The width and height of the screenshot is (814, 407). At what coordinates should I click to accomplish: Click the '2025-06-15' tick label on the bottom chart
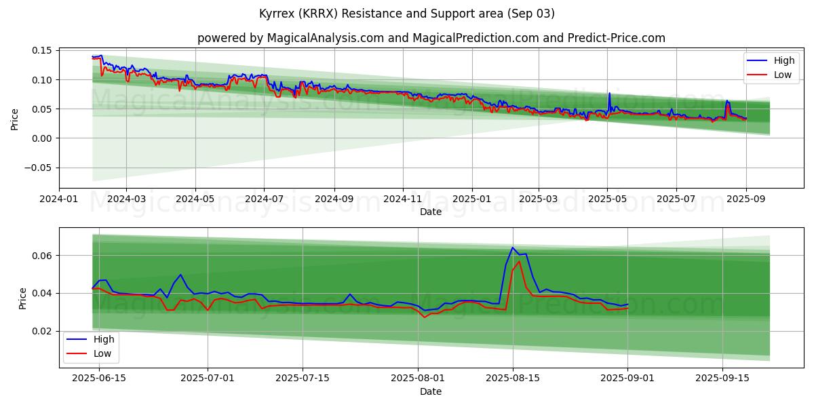click(99, 379)
